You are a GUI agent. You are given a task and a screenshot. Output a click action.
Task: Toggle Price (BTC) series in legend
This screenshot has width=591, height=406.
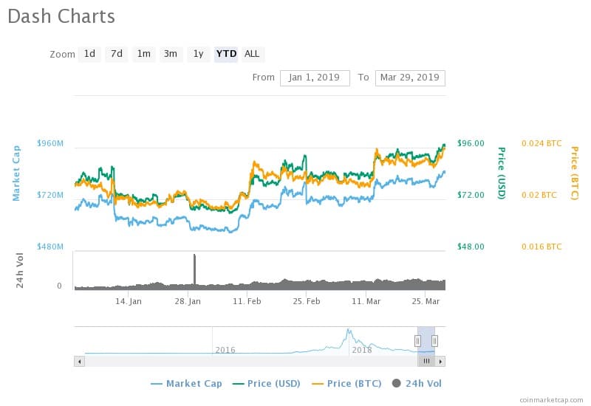click(x=346, y=384)
